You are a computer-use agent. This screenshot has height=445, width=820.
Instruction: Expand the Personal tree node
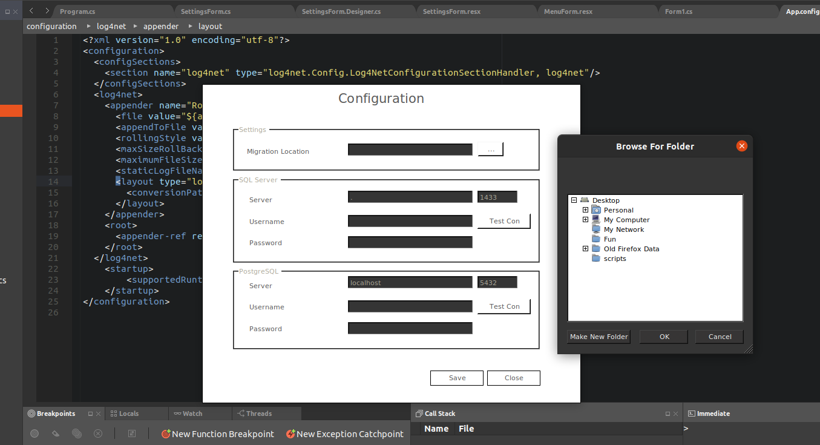(x=585, y=210)
